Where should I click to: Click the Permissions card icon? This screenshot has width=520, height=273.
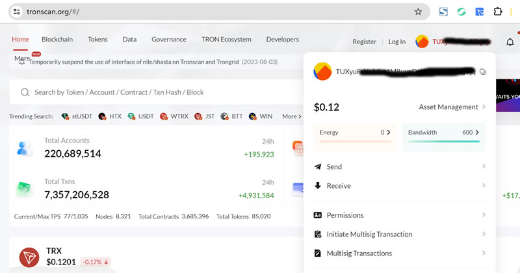coord(317,215)
